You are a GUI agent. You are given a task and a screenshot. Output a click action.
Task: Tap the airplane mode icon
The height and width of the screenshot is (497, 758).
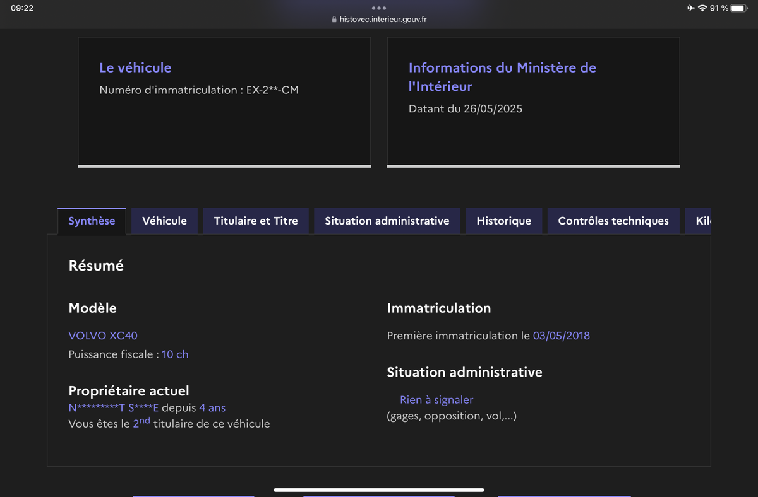tap(690, 8)
